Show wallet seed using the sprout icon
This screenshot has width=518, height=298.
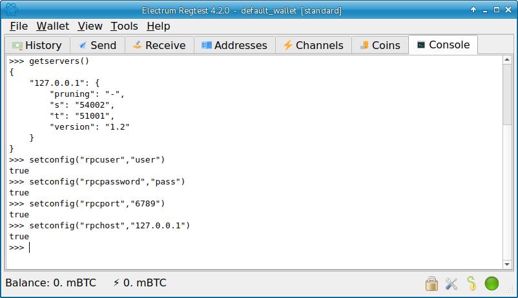pos(471,283)
